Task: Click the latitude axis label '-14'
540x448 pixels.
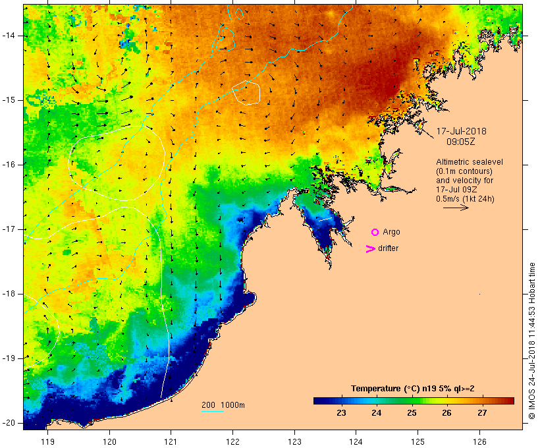Action: [9, 36]
